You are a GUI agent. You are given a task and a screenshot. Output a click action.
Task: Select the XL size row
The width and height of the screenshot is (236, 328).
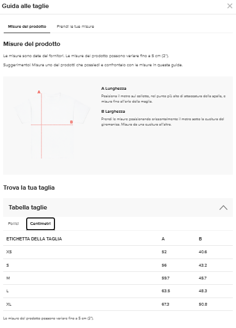point(118,304)
